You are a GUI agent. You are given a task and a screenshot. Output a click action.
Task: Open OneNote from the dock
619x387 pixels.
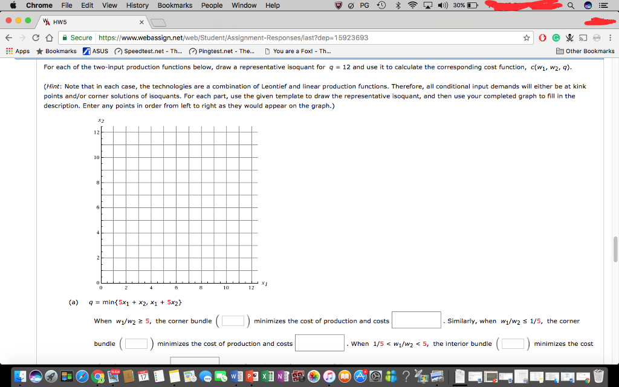click(x=282, y=376)
